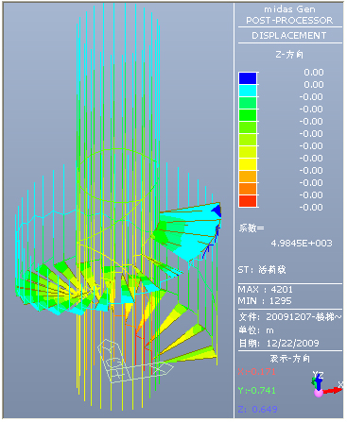Image resolution: width=347 pixels, height=422 pixels.
Task: Click the midas Gen POST-PROCESSOR header
Action: (x=289, y=15)
